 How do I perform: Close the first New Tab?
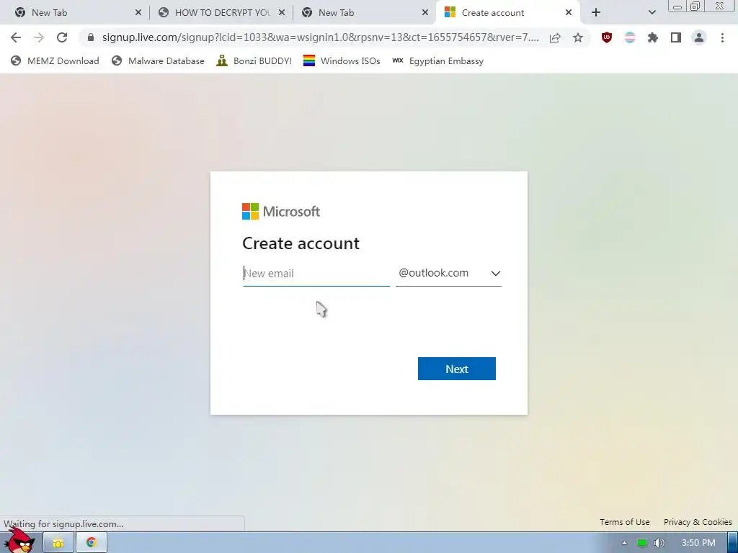138,13
